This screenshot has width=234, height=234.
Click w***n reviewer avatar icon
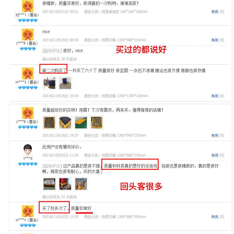(28, 211)
